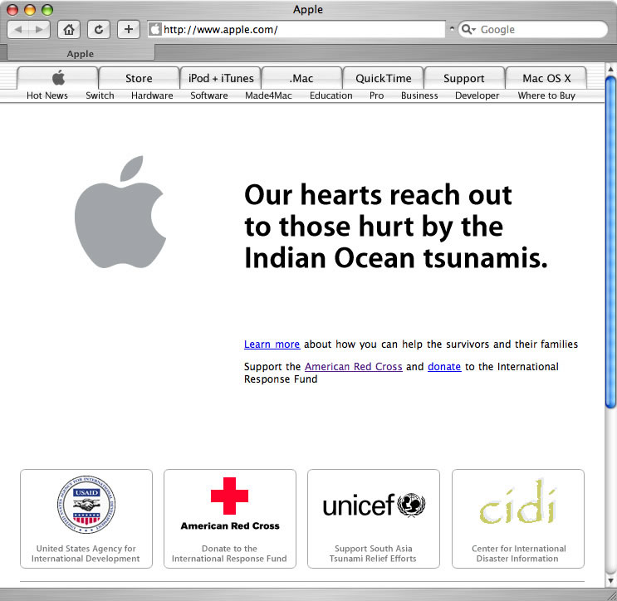Screen dimensions: 617x601
Task: Reload the page with the refresh icon
Action: point(99,30)
